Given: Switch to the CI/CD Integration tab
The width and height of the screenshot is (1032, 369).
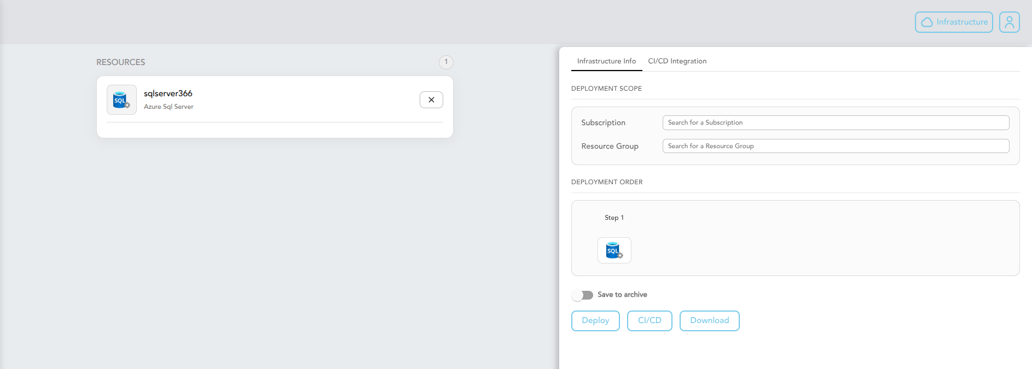Looking at the screenshot, I should click(x=677, y=61).
